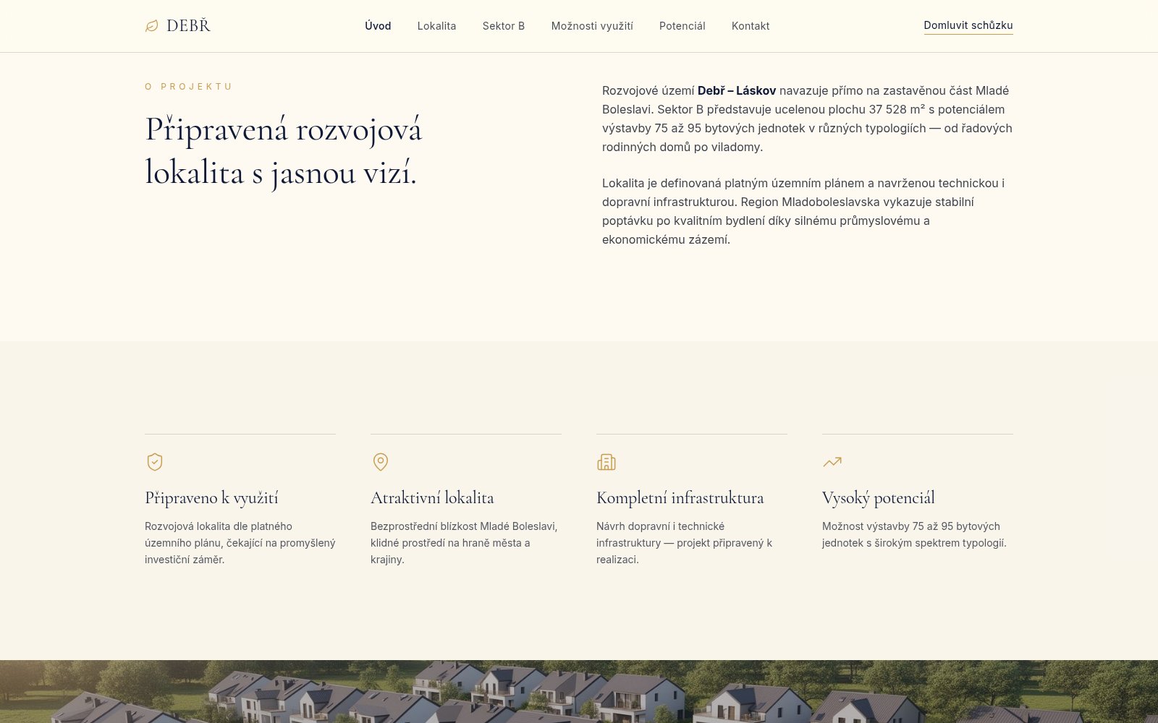Navigate to the Potenciál section

click(682, 26)
